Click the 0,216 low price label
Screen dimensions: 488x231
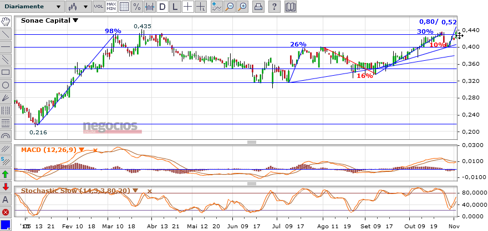(38, 133)
